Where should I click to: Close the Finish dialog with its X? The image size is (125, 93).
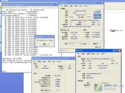pyautogui.click(x=53, y=37)
